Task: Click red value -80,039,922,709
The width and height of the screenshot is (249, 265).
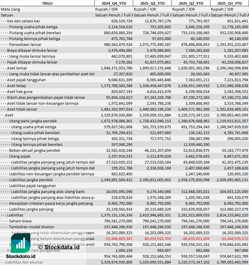Action: click(x=157, y=239)
